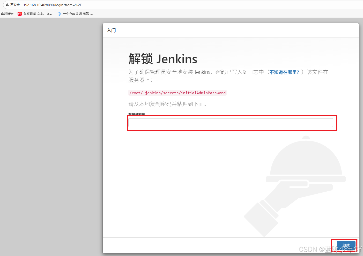Click the administrator password input field

(231, 123)
